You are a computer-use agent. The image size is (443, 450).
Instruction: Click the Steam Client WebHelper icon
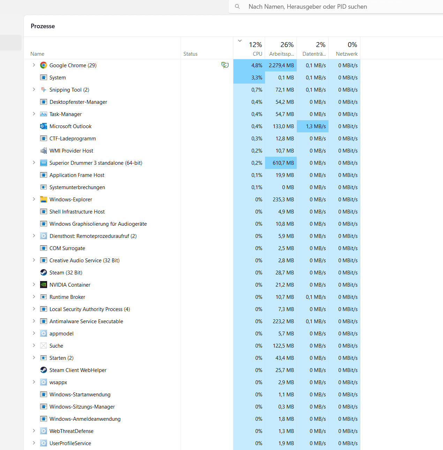44,370
